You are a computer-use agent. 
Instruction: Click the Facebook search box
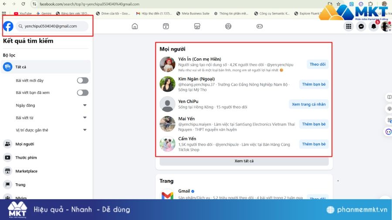coord(52,26)
